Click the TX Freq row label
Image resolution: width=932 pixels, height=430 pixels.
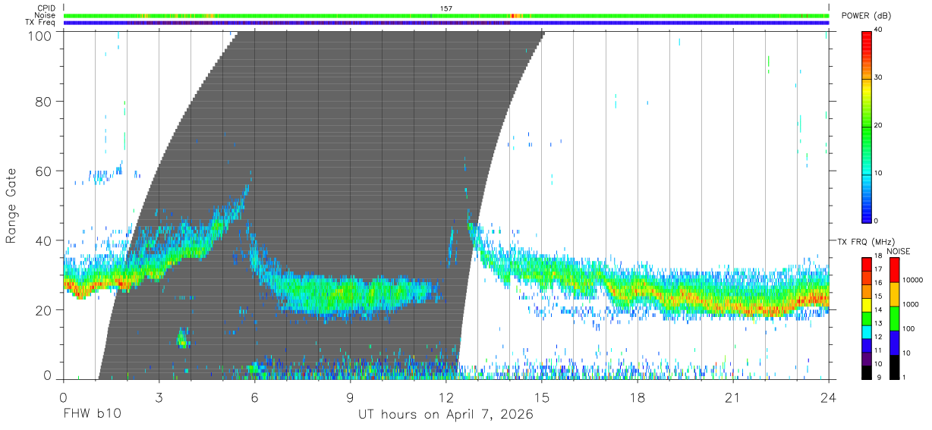(41, 23)
